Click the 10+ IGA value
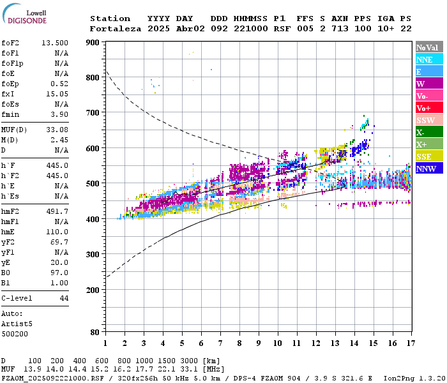Viewport: 447px width, 383px height. pyautogui.click(x=386, y=29)
